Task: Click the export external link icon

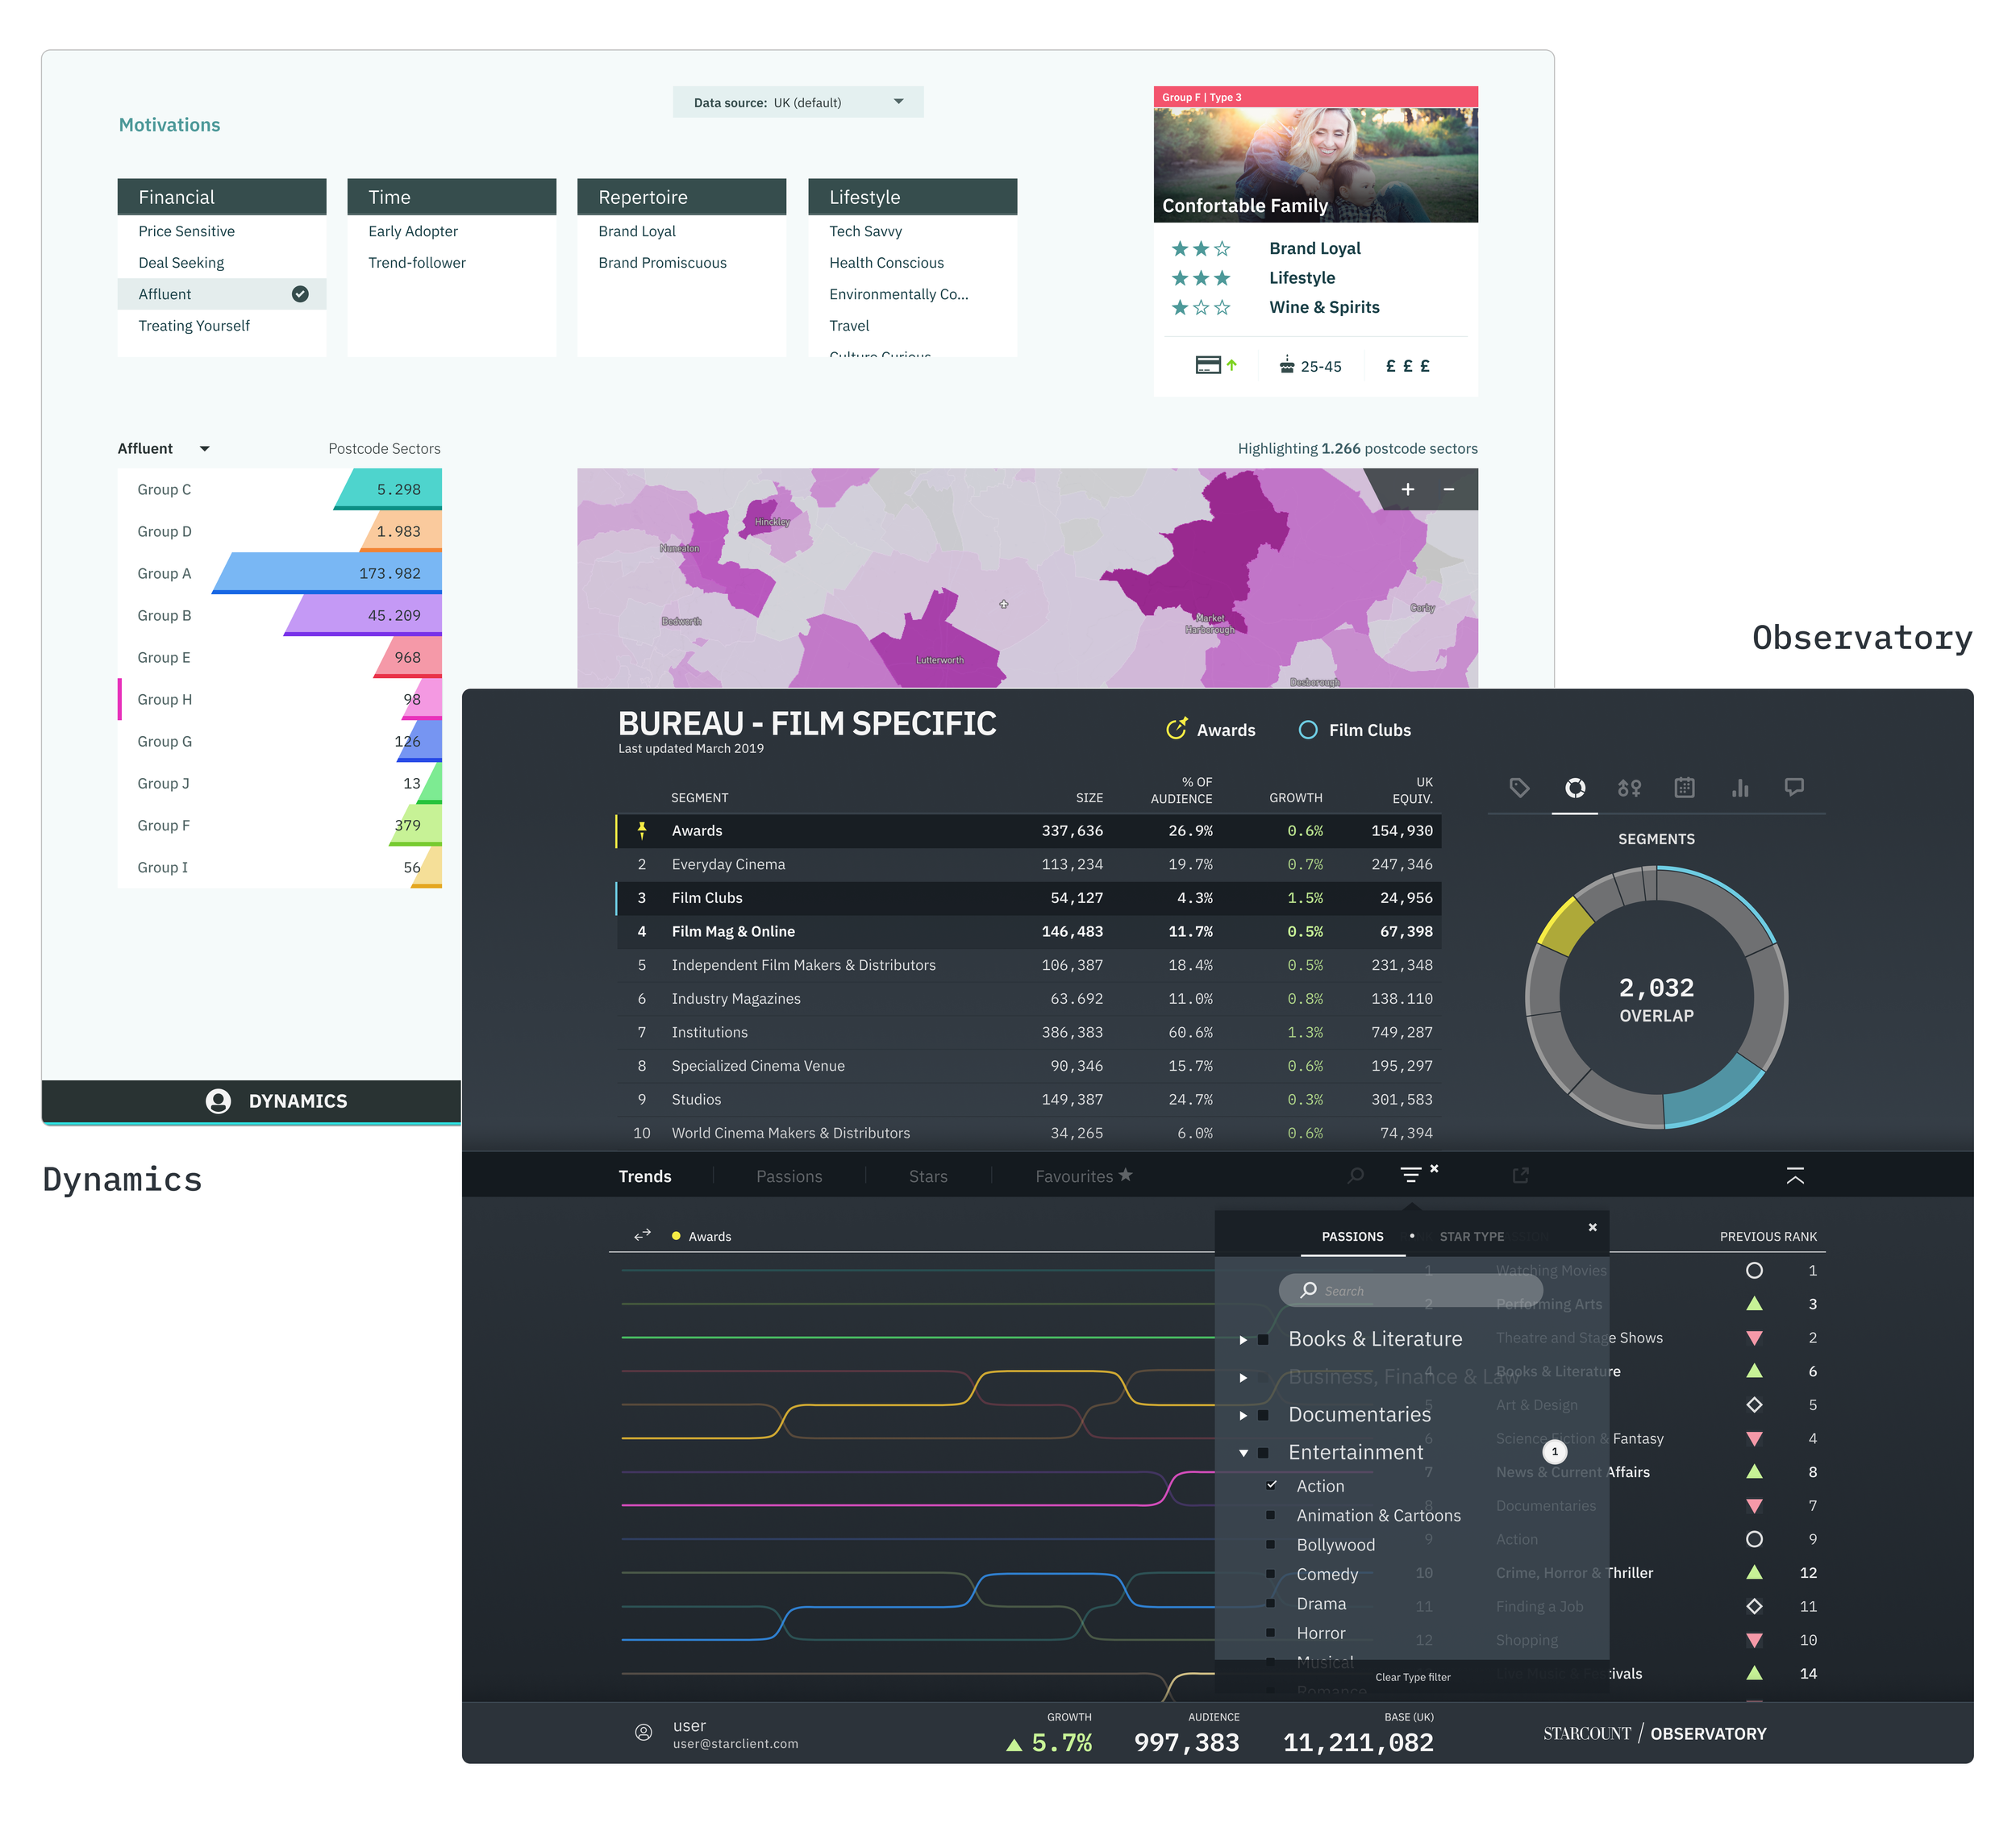Action: 1520,1176
